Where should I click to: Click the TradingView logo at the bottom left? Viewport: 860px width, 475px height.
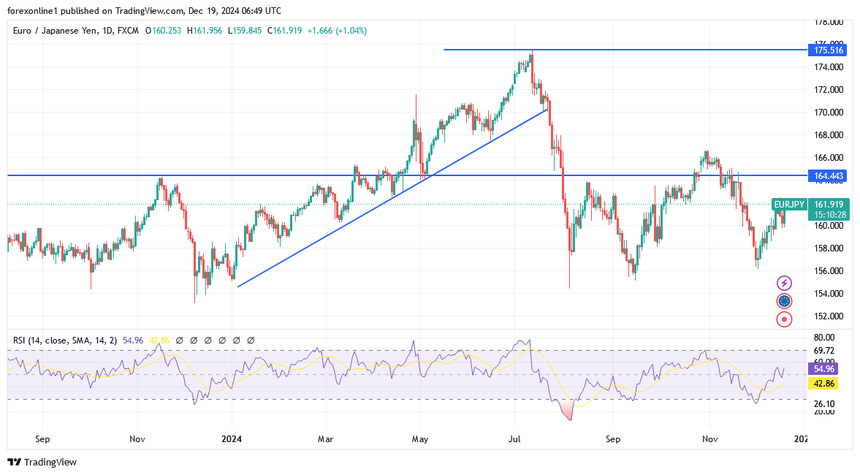tap(42, 463)
